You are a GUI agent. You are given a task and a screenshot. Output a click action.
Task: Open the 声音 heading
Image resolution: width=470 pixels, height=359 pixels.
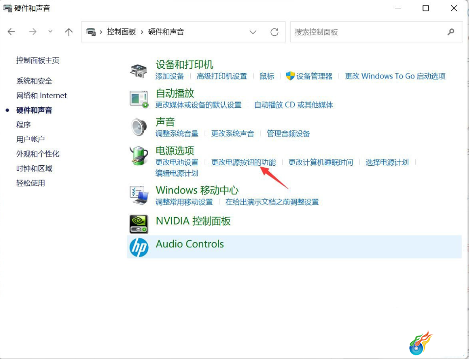click(x=165, y=122)
